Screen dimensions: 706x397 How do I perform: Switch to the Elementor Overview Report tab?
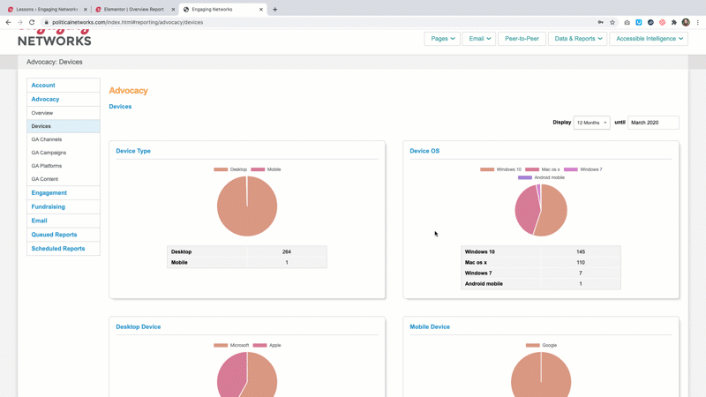point(133,9)
